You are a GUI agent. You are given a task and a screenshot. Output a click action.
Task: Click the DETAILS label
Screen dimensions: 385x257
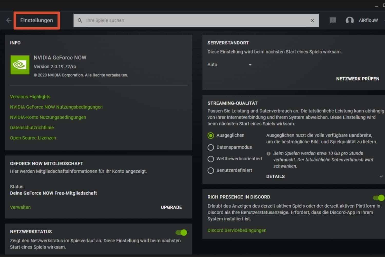point(275,176)
